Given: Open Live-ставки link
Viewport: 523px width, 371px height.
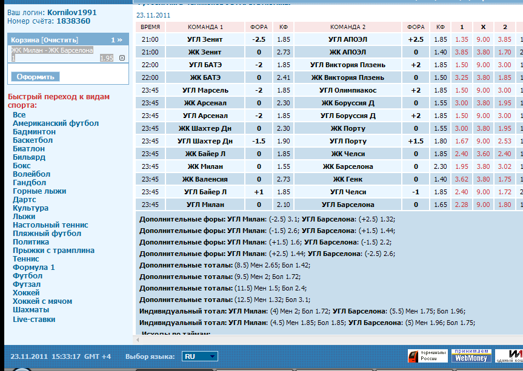Looking at the screenshot, I should click(x=34, y=320).
